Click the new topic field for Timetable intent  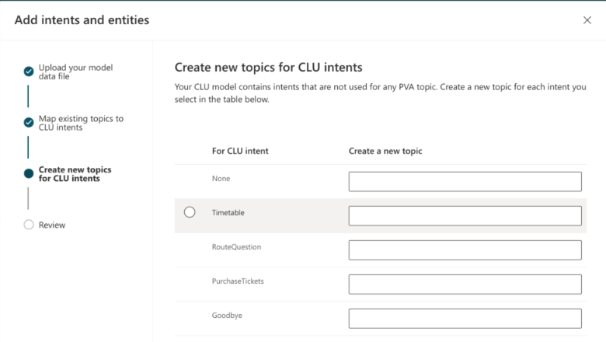click(x=465, y=215)
